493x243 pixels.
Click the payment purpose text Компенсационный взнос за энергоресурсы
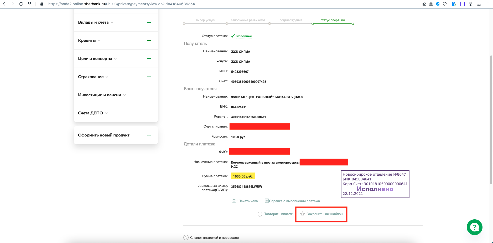[x=265, y=163]
